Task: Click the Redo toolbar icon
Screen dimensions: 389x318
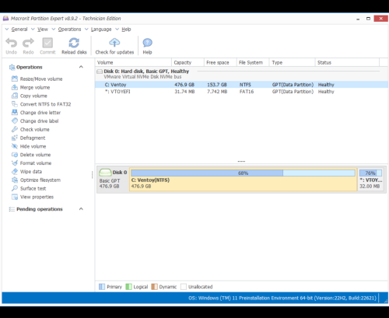Action: pyautogui.click(x=28, y=43)
